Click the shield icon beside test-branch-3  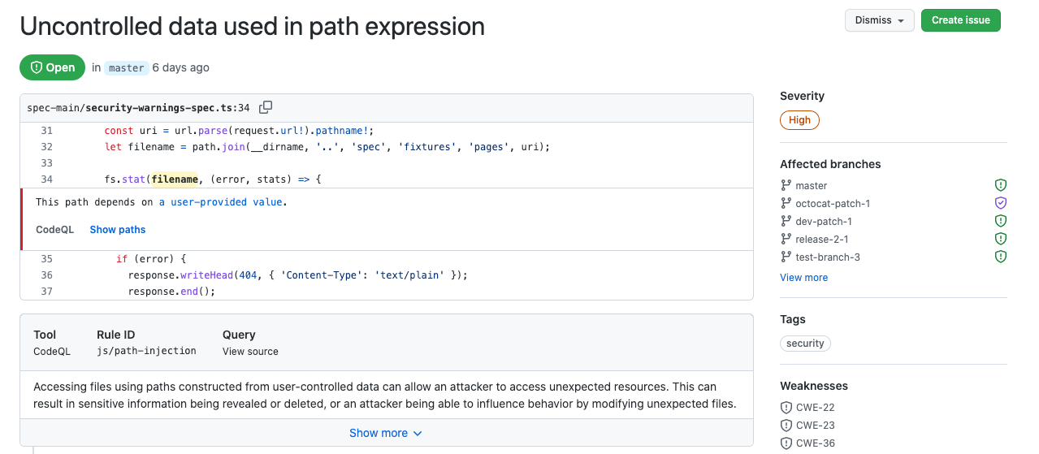click(x=1001, y=257)
